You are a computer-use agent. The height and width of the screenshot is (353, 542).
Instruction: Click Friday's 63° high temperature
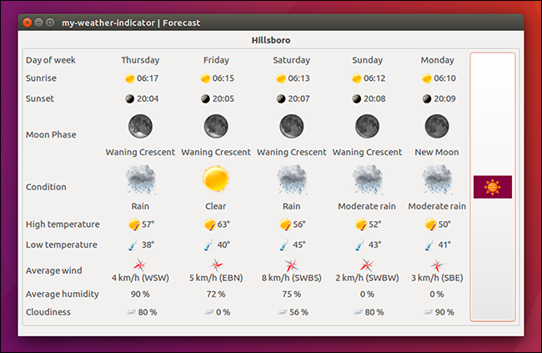[223, 224]
